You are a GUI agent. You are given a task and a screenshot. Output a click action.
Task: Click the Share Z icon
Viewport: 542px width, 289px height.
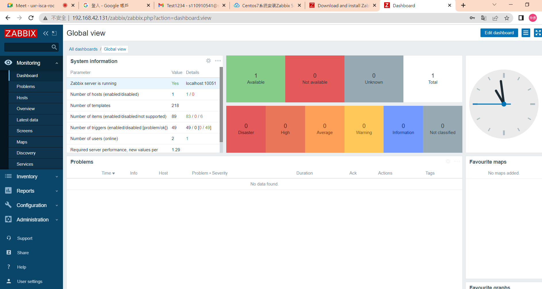coord(9,252)
